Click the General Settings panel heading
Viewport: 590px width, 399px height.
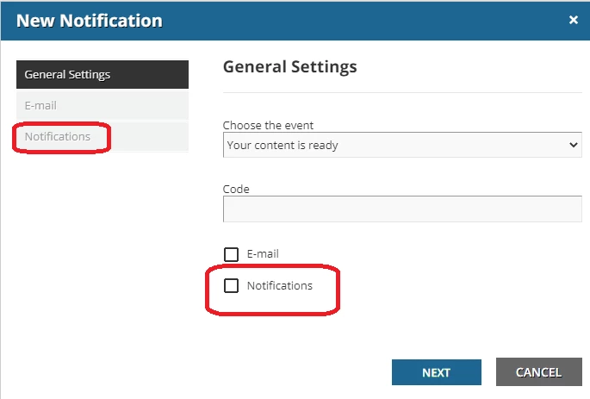pos(289,66)
